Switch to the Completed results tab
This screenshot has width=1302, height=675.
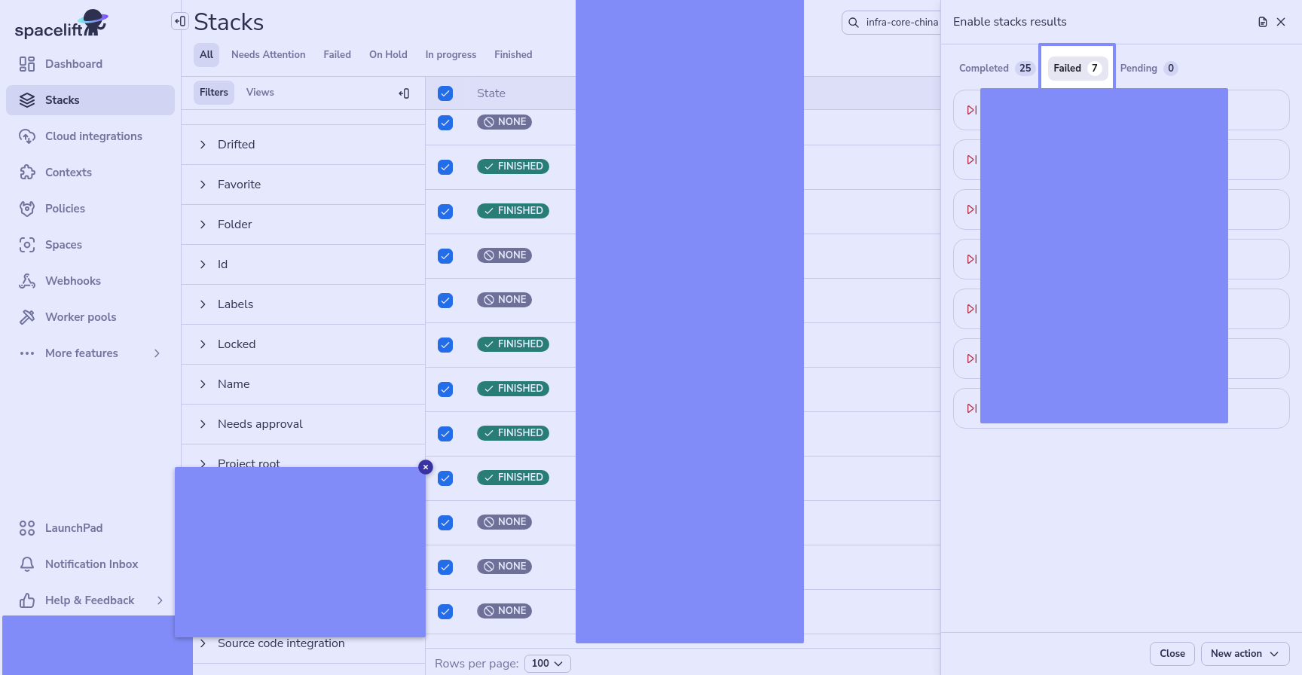pyautogui.click(x=995, y=69)
